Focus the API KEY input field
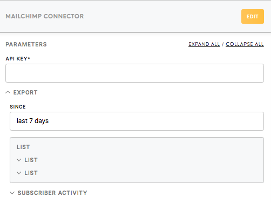The height and width of the screenshot is (203, 271). pyautogui.click(x=134, y=73)
